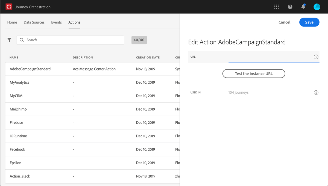Cancel editing AdobeCampaignStandard

(284, 22)
